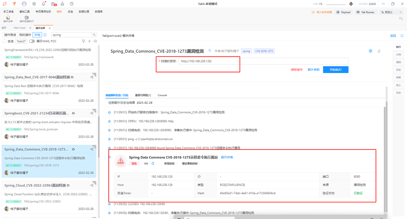Select the 我的插件 tab

coord(25,35)
